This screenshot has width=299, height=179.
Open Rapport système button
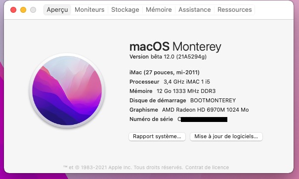pyautogui.click(x=157, y=137)
